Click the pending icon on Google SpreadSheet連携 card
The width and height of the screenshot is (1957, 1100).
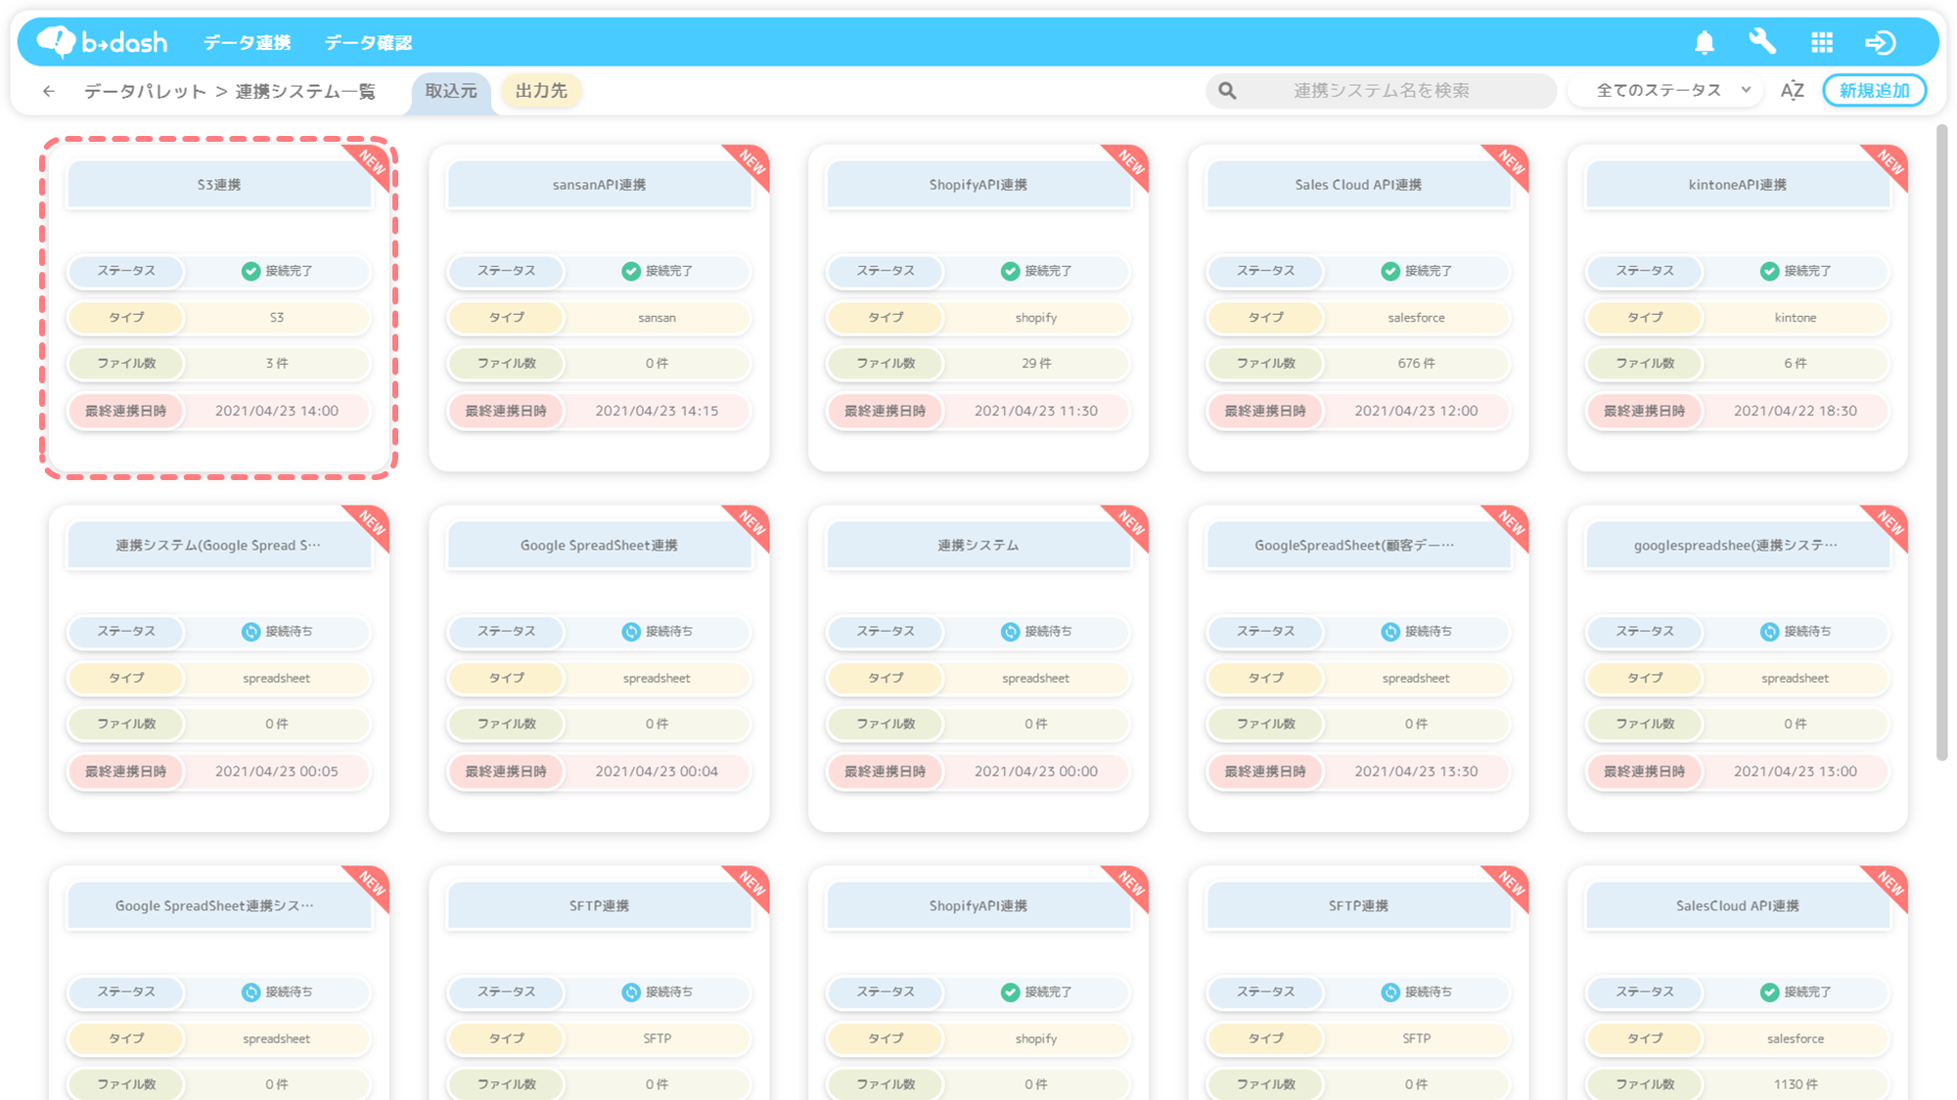click(631, 632)
